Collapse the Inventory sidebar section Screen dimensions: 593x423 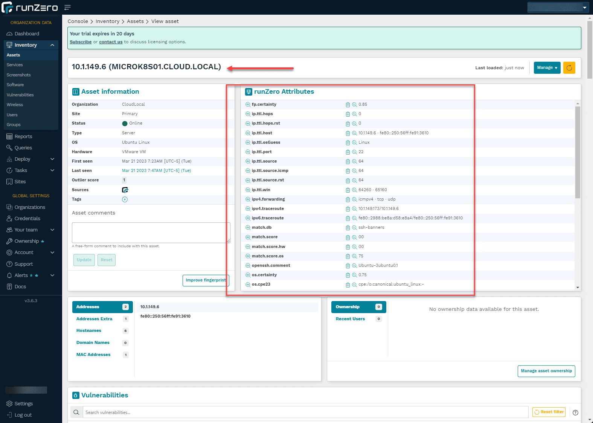[x=52, y=45]
